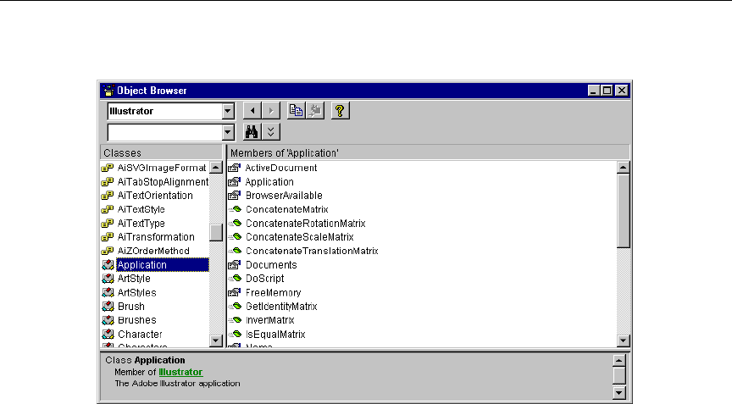Click Classes list scroll up arrow

click(216, 168)
